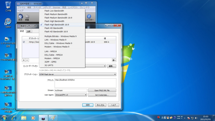Switch to the 注釈 tab

coord(29,31)
